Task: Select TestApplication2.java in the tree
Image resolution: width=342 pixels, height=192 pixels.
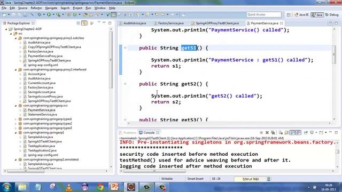Action: (42, 150)
